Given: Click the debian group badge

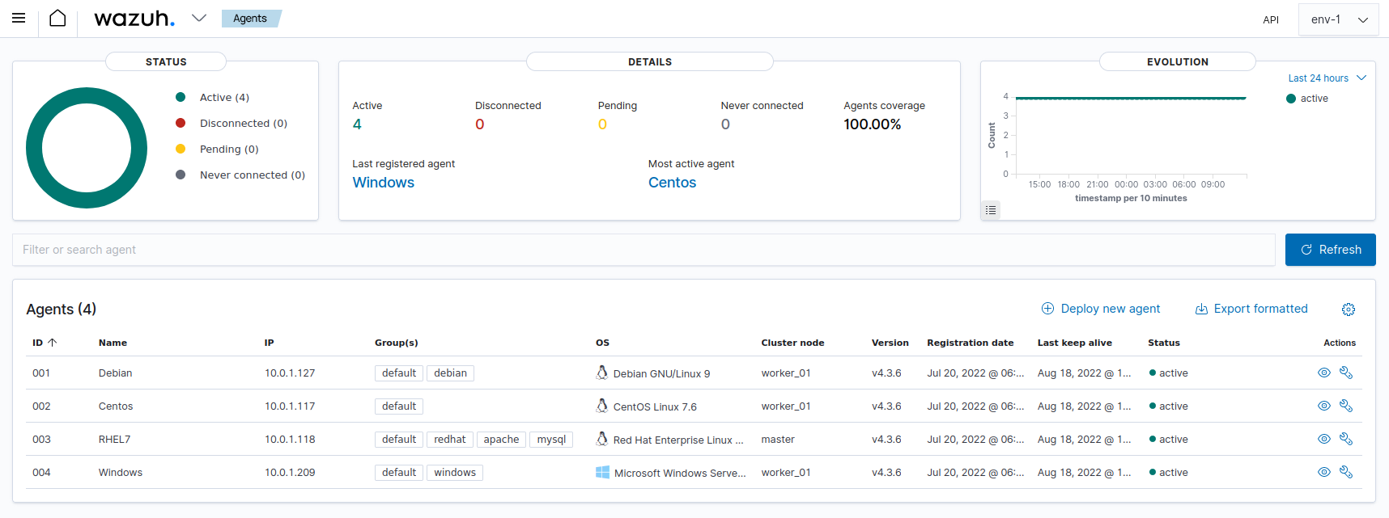Looking at the screenshot, I should point(450,373).
